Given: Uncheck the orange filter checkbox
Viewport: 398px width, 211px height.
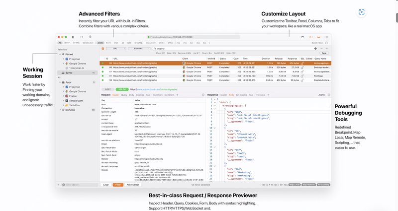Looking at the screenshot, I should (103, 49).
